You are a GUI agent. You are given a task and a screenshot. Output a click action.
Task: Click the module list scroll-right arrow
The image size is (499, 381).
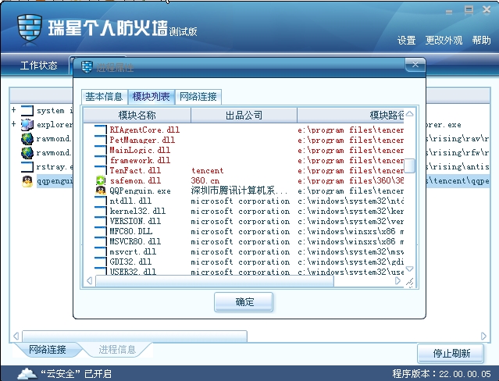point(397,281)
